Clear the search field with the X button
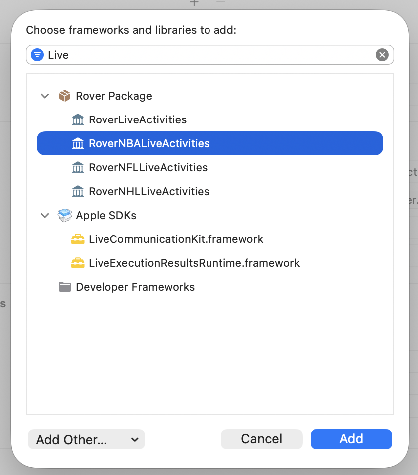The image size is (418, 475). tap(382, 55)
